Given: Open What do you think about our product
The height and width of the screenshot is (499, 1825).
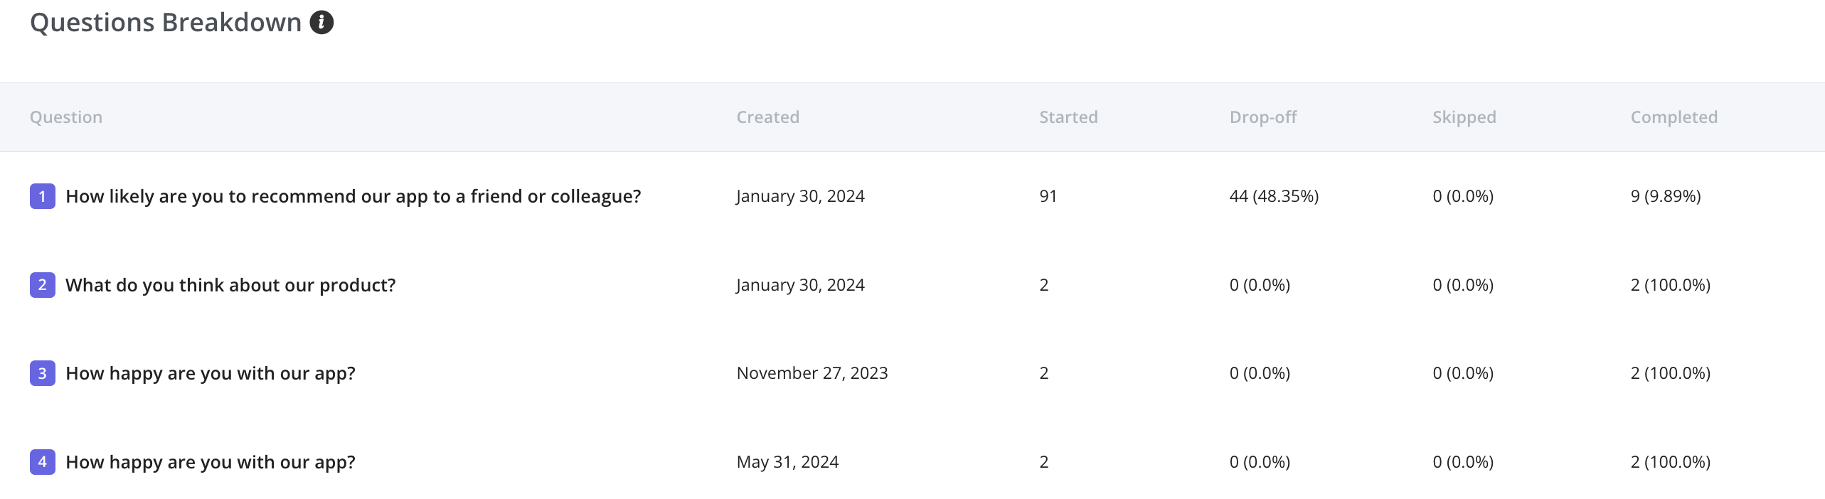Looking at the screenshot, I should tap(230, 285).
